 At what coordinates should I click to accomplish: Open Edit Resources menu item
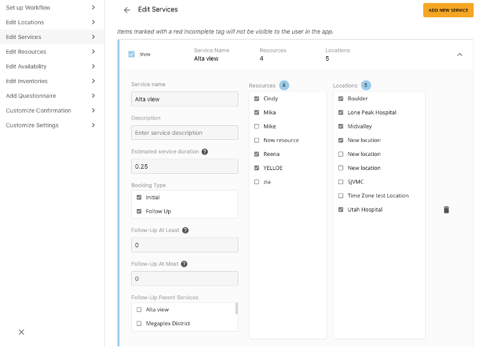point(52,52)
